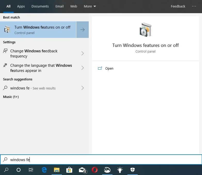Open Microsoft Store from the taskbar
202x175 pixels.
[69, 170]
